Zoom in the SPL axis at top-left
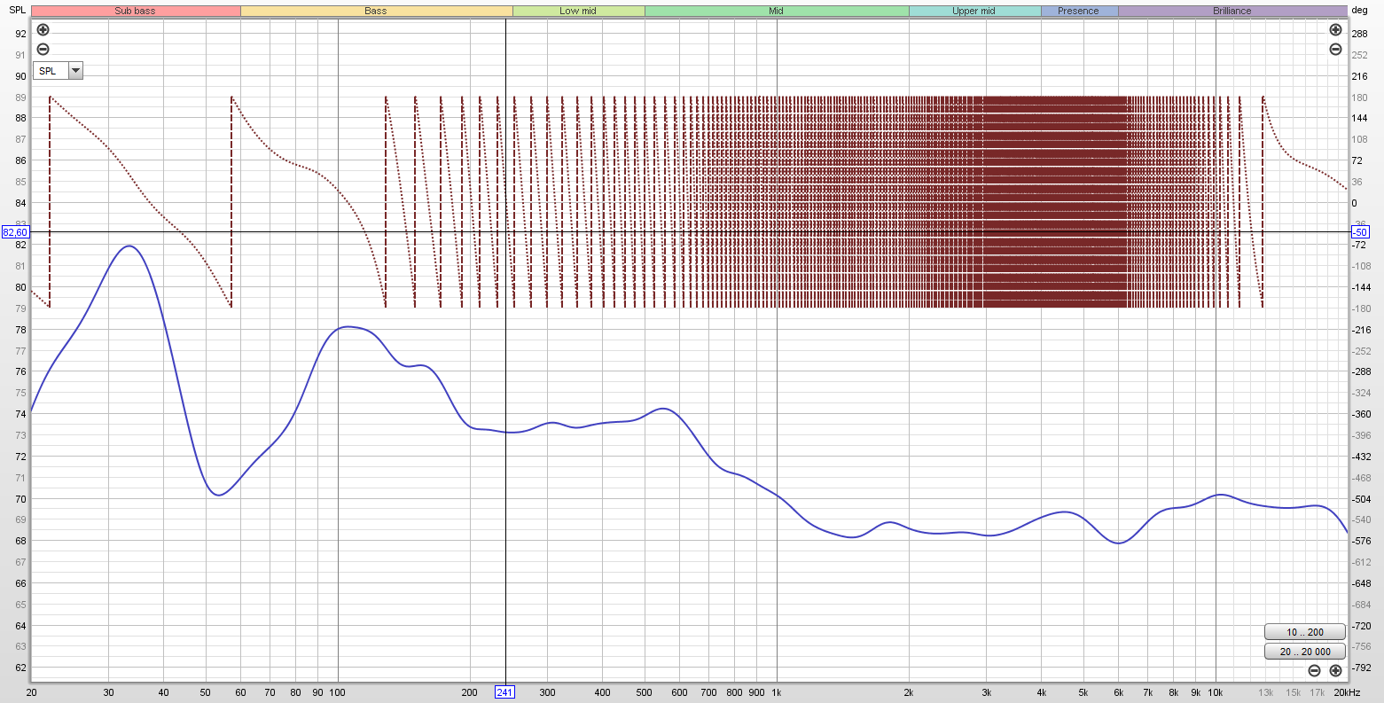This screenshot has width=1384, height=703. [x=43, y=29]
